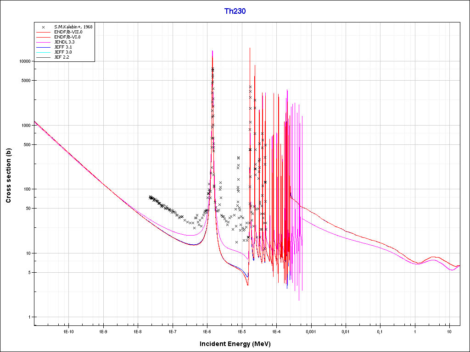
Task: Click the Th230 chart title
Action: point(235,11)
